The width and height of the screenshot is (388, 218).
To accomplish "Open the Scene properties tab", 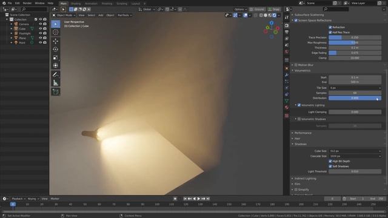I will click(x=287, y=45).
